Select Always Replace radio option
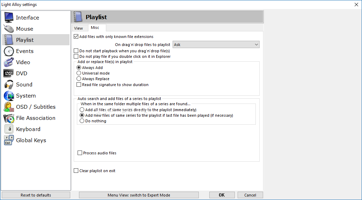The height and width of the screenshot is (200, 362). pos(79,79)
